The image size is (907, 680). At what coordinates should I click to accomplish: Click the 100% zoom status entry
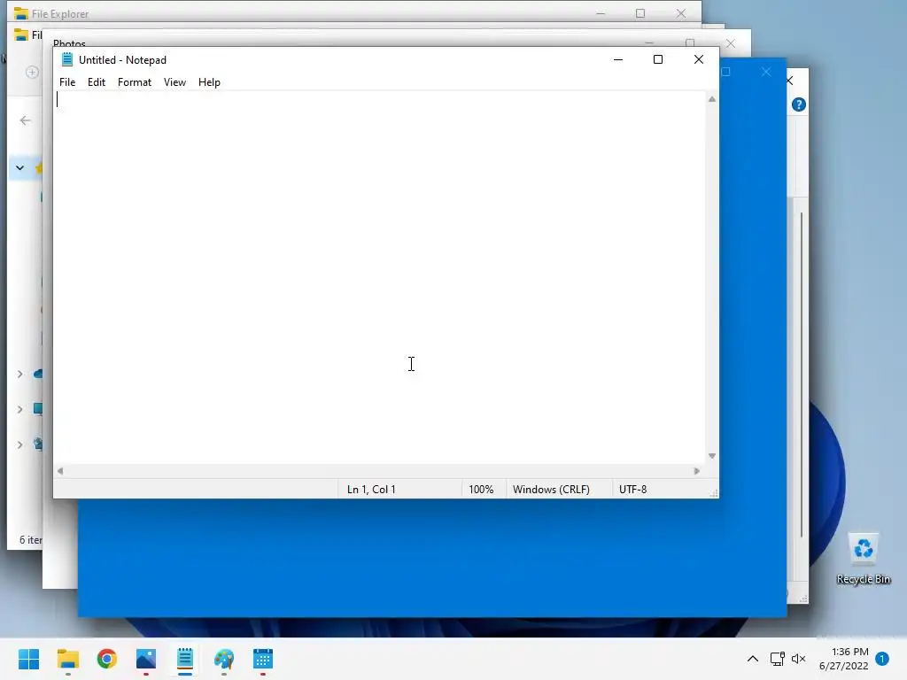coord(483,489)
